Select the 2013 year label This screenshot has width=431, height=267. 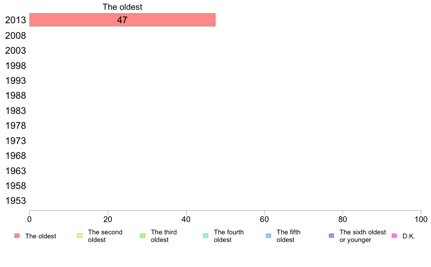[16, 20]
